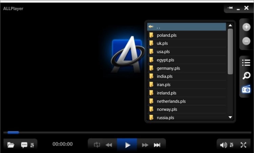The height and width of the screenshot is (153, 254).
Task: Select russia.pls in the list
Action: (x=187, y=118)
